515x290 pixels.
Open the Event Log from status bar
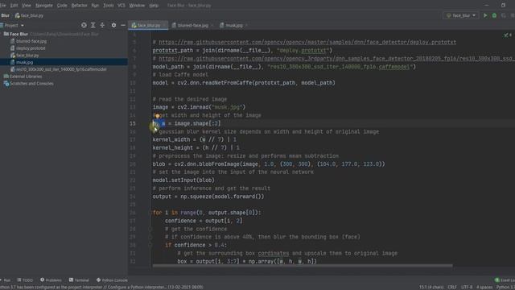505,280
